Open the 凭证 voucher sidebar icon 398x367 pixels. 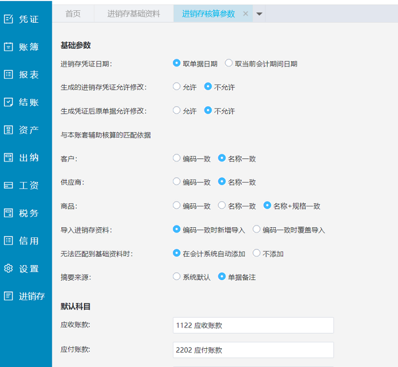coord(9,19)
